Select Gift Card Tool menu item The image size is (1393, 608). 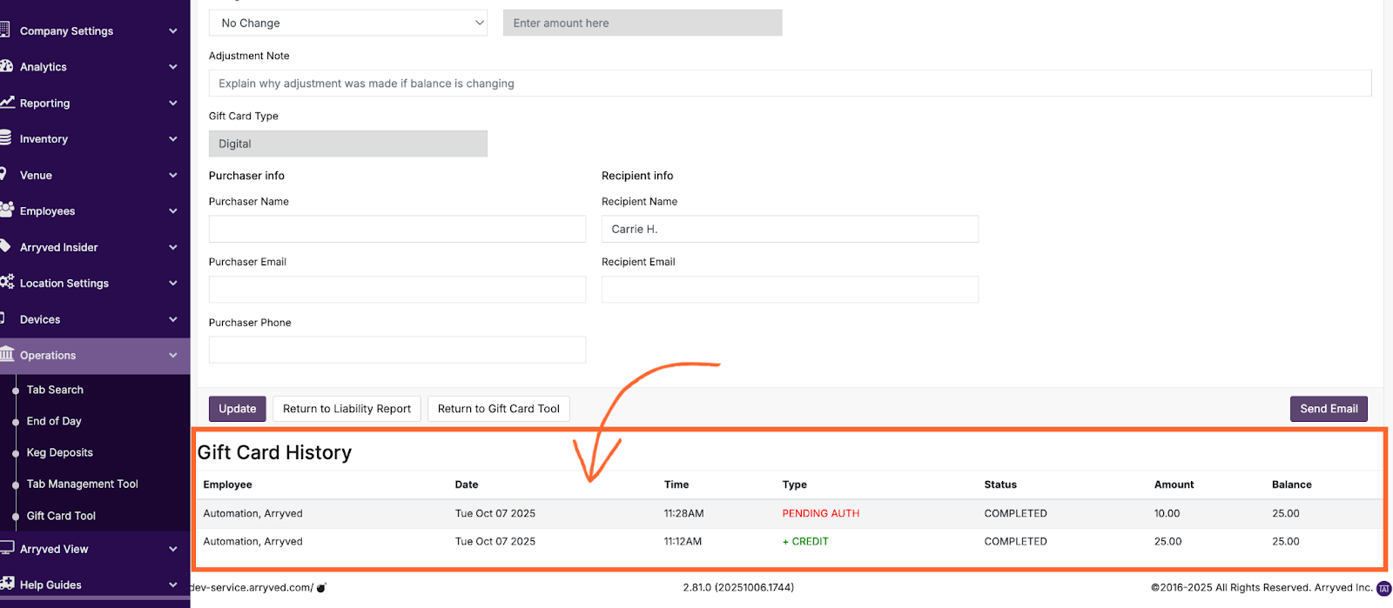pos(61,516)
